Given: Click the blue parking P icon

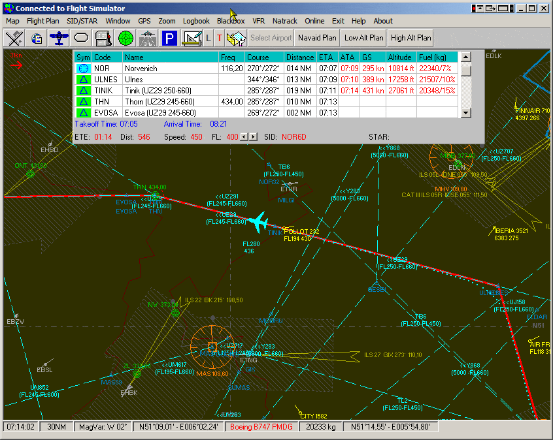Looking at the screenshot, I should click(x=169, y=38).
